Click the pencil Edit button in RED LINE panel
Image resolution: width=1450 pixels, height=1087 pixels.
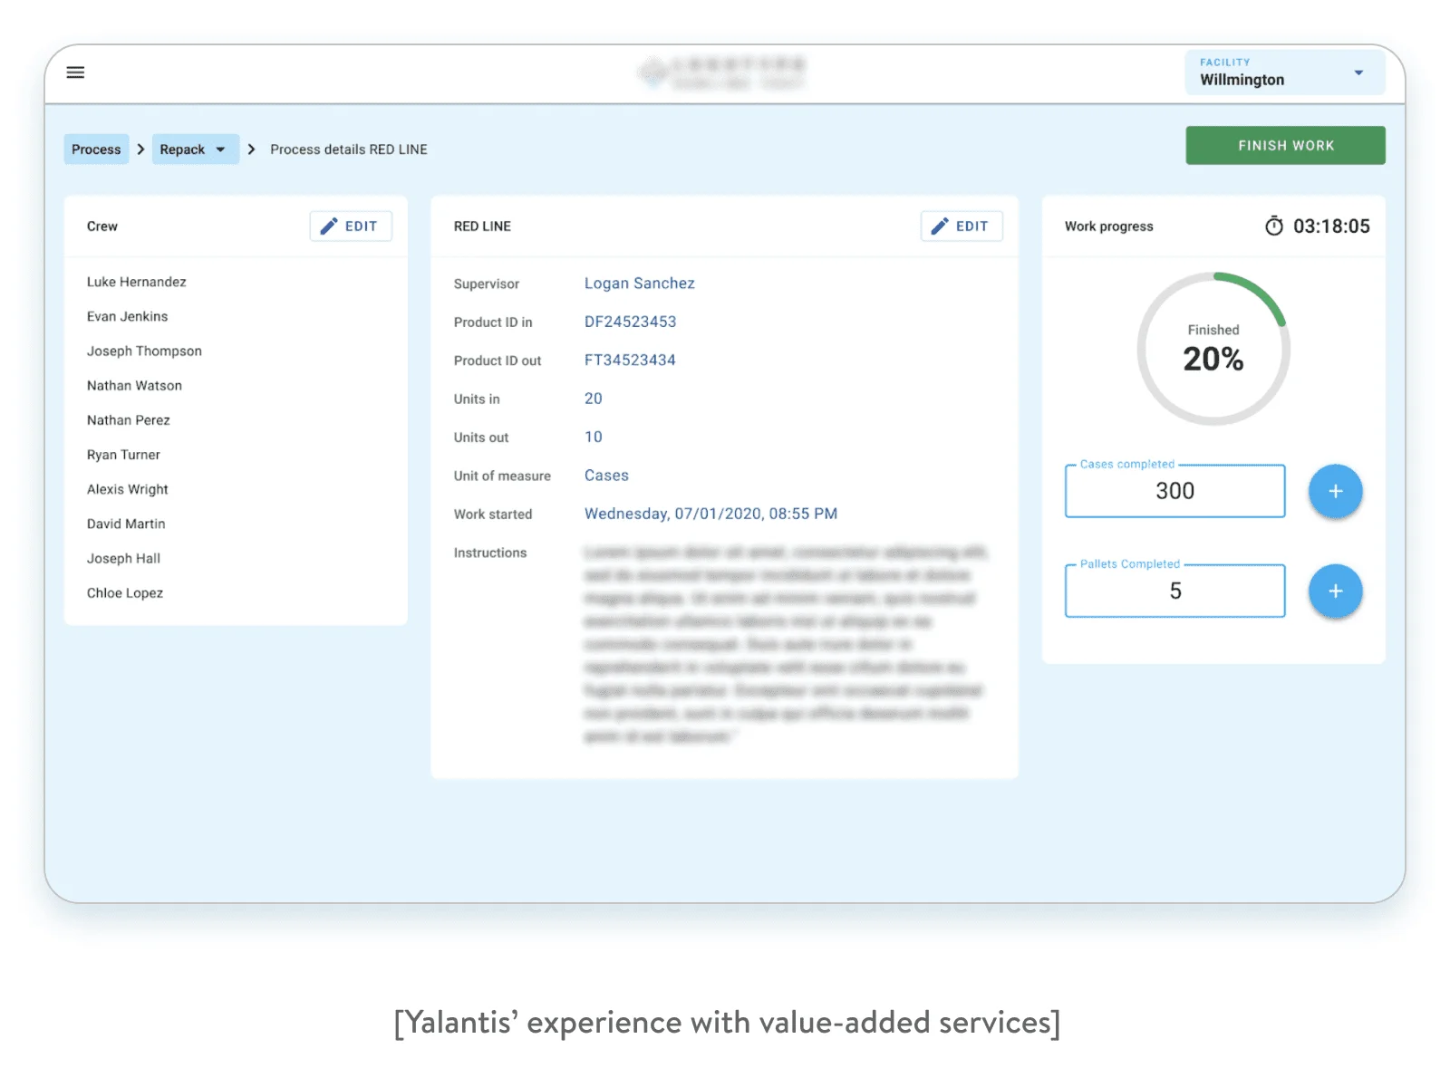click(961, 226)
